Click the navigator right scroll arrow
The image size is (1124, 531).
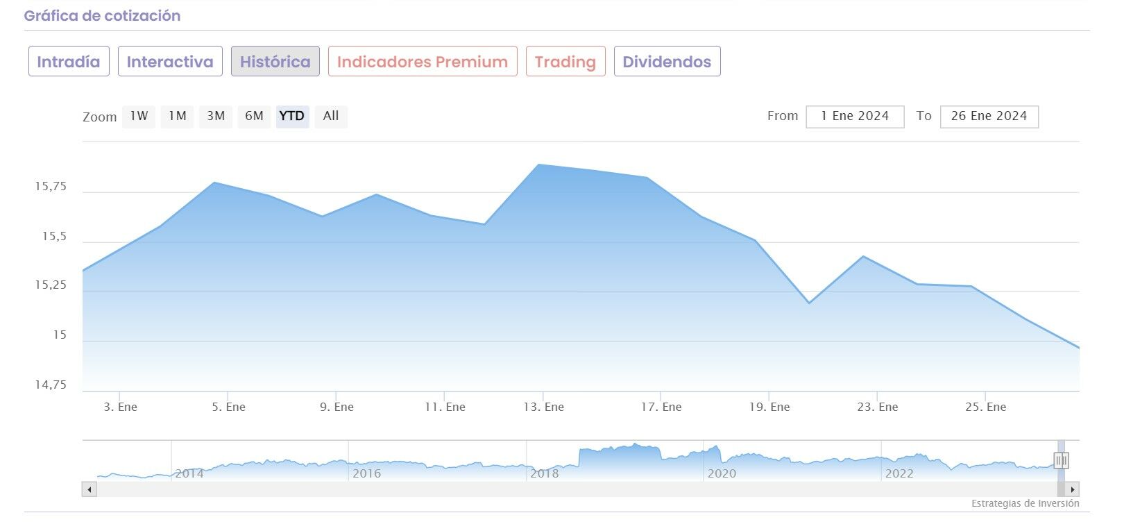pos(1073,489)
